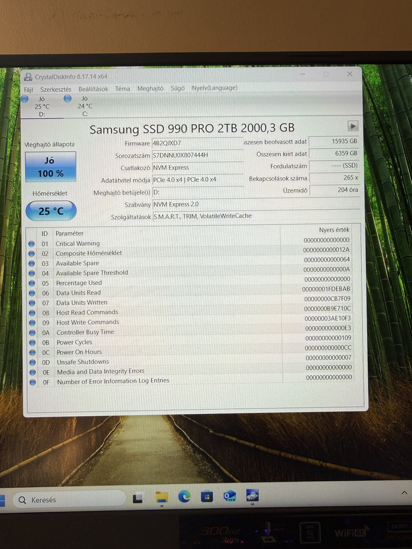Select the Percentage Used parameter text
412x549 pixels.
79,283
